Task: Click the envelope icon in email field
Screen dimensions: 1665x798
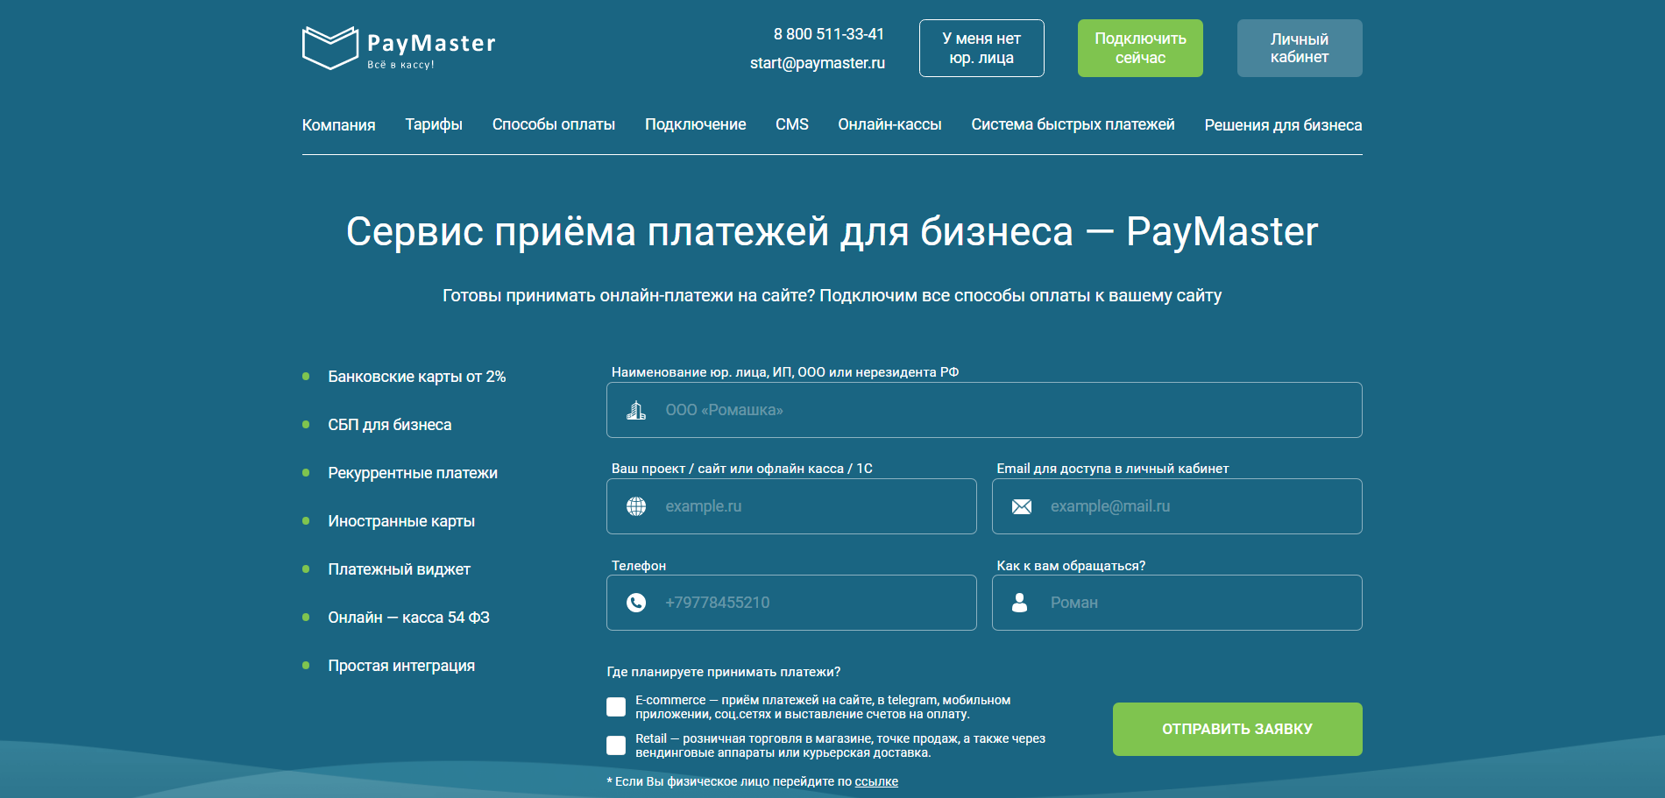Action: (x=1022, y=506)
